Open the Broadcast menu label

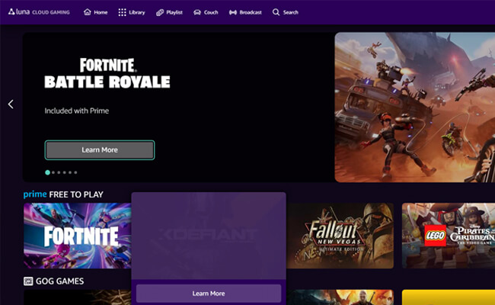pos(251,12)
